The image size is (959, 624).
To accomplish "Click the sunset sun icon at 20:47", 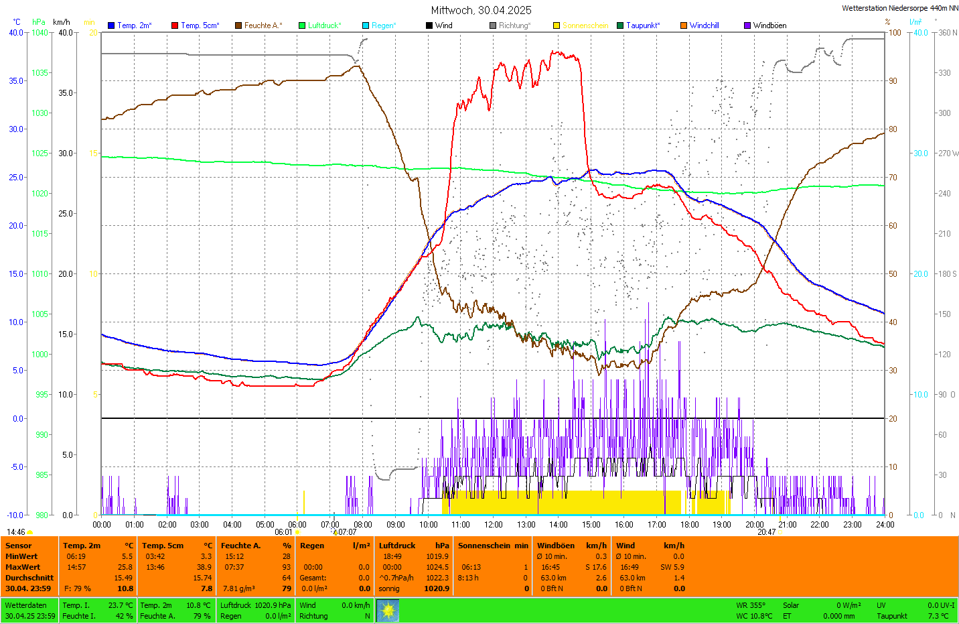I will (780, 533).
